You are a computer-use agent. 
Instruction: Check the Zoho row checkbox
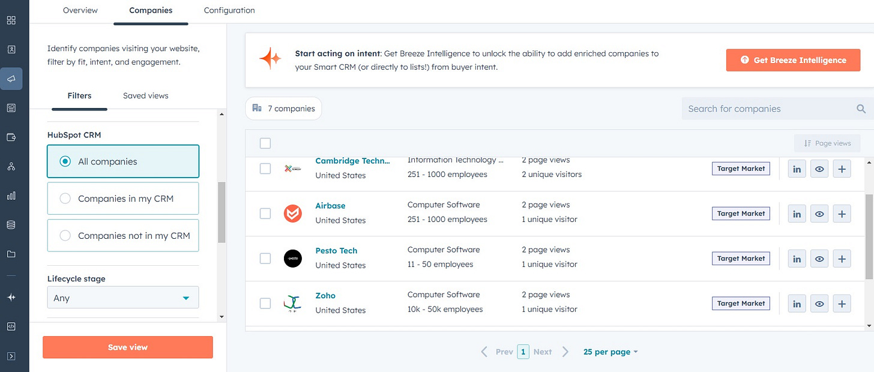pos(265,303)
